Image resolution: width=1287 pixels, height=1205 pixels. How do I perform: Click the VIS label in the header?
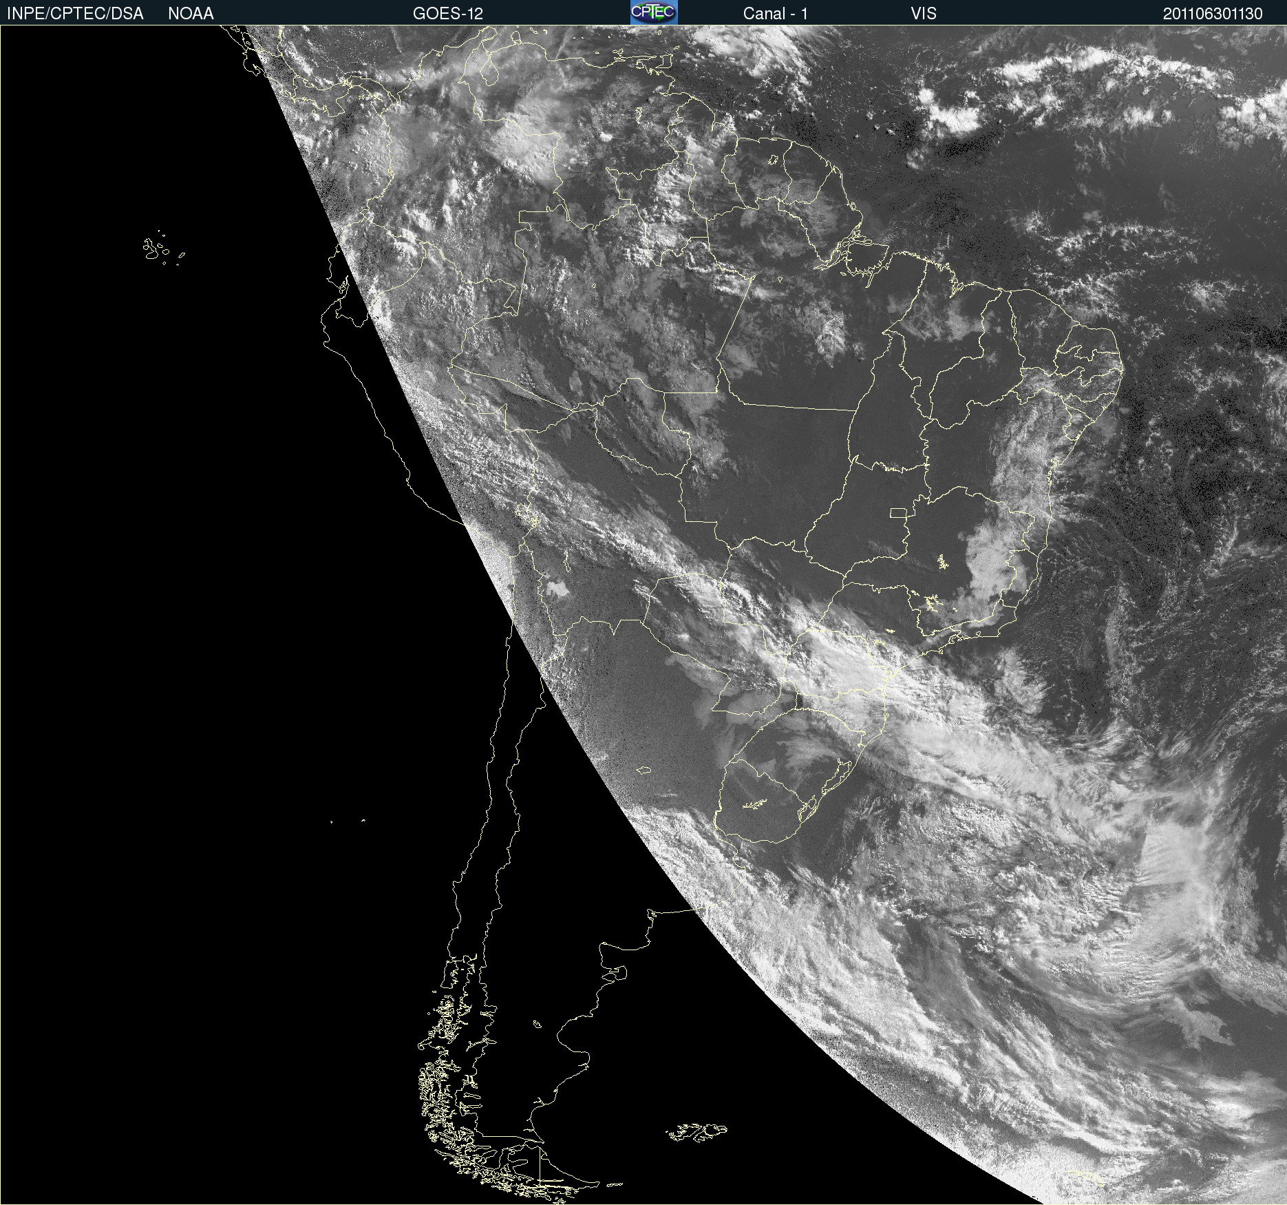924,14
